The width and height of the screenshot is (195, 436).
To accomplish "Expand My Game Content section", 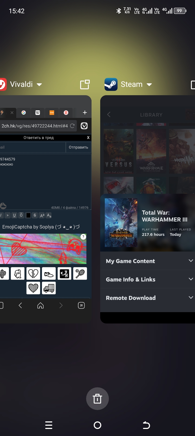I will tap(148, 261).
